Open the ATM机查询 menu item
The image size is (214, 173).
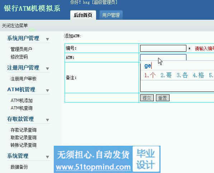tap(22, 108)
